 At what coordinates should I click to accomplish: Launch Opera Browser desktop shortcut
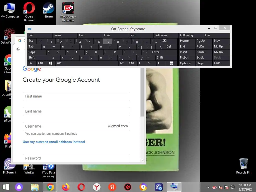[x=29, y=12]
